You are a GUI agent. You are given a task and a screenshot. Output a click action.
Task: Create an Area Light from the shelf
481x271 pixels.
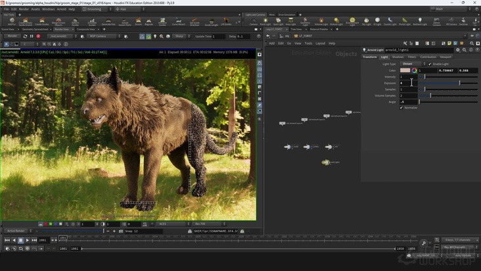coord(290,22)
